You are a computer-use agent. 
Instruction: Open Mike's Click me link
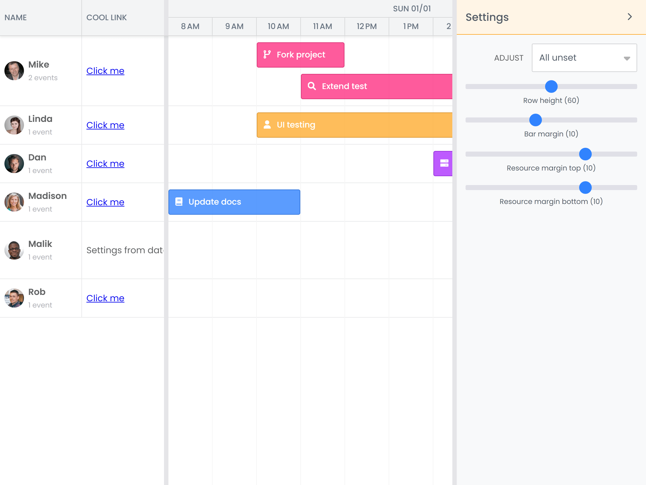105,70
